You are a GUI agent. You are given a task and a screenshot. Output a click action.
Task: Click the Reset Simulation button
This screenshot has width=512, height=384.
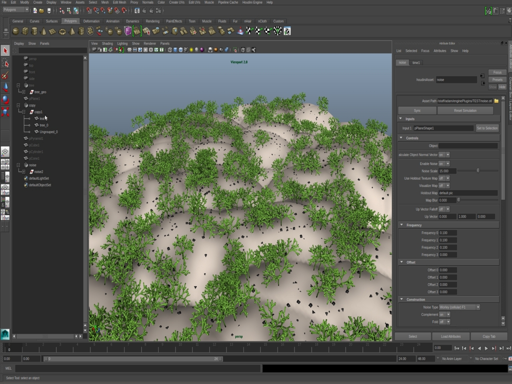coord(465,110)
